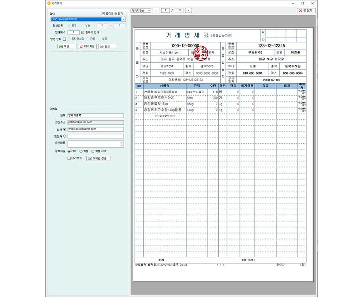
Task: Click the previous page arrow
Action: [x=156, y=10]
